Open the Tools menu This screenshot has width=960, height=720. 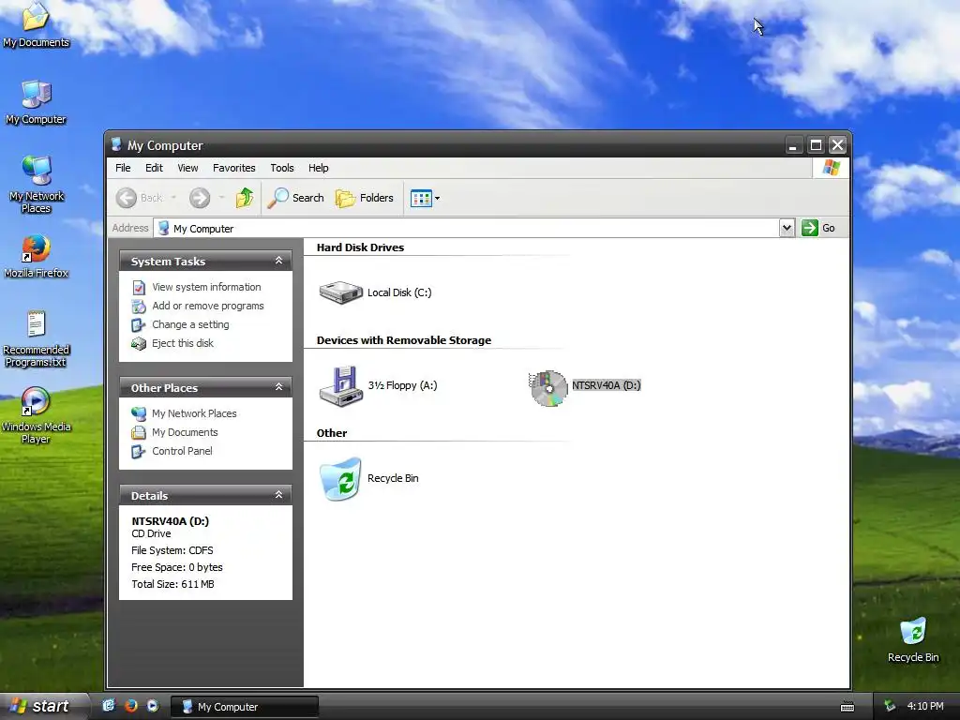[x=281, y=168]
